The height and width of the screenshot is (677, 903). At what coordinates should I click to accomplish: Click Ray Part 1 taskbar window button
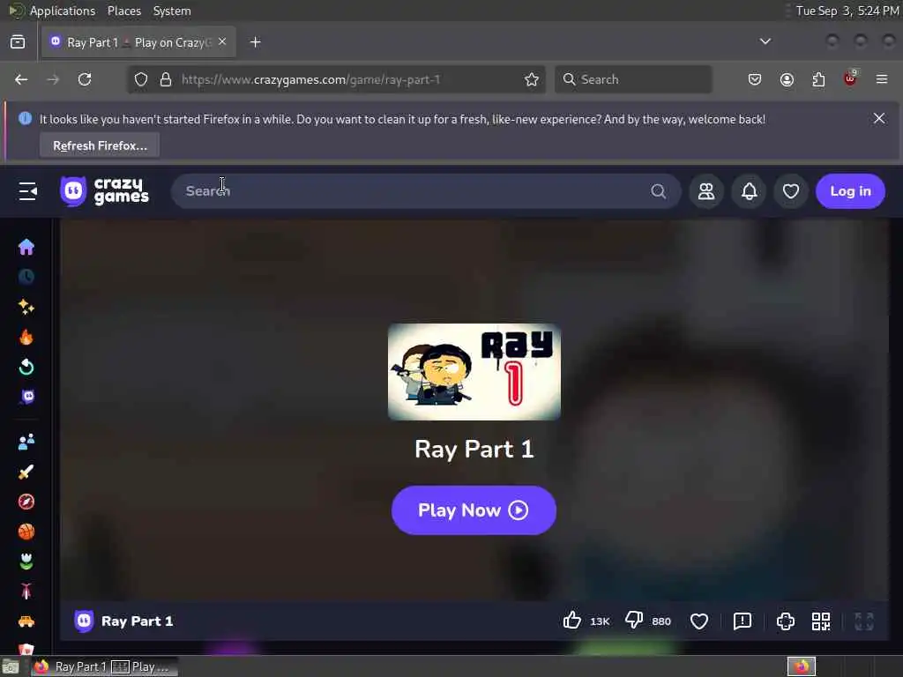(x=104, y=666)
